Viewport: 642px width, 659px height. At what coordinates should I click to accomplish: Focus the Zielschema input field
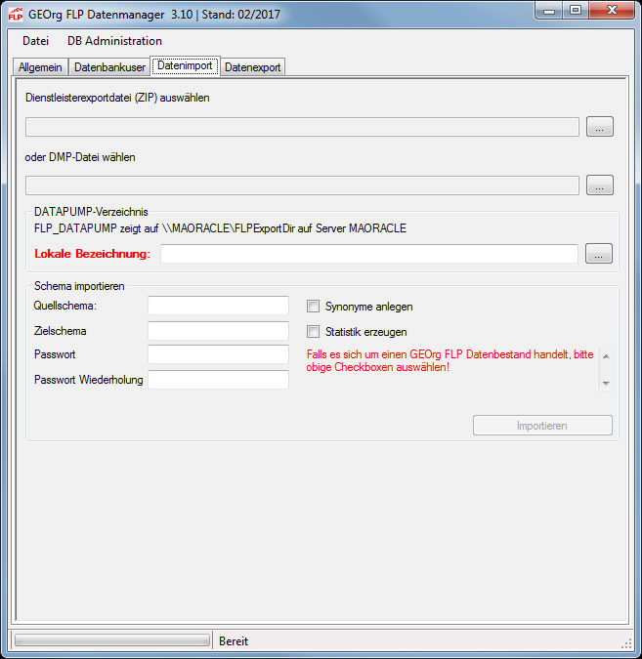(x=218, y=331)
